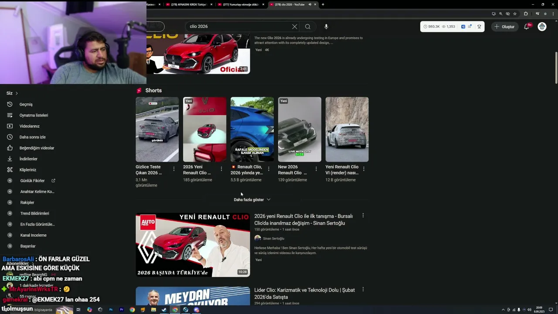Click the Oluştur create button
The image size is (558, 314).
[x=504, y=27]
